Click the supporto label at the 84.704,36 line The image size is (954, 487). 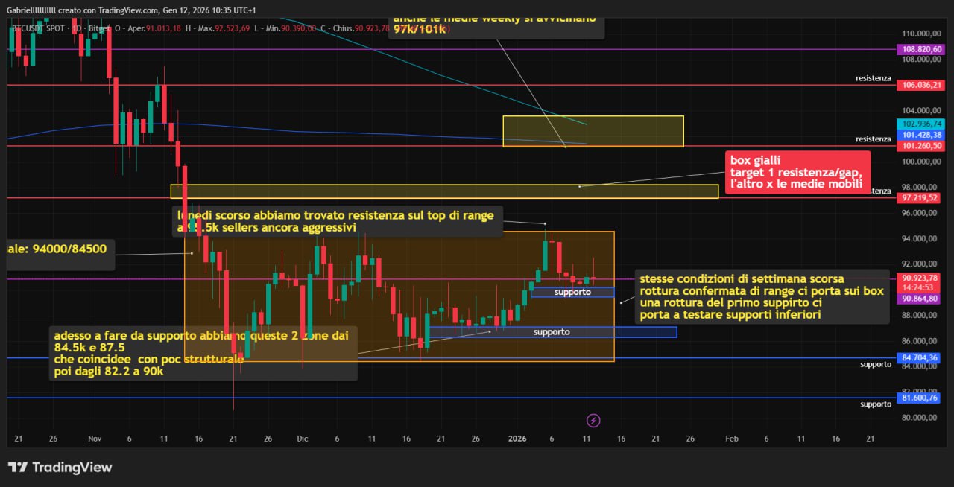click(x=876, y=364)
